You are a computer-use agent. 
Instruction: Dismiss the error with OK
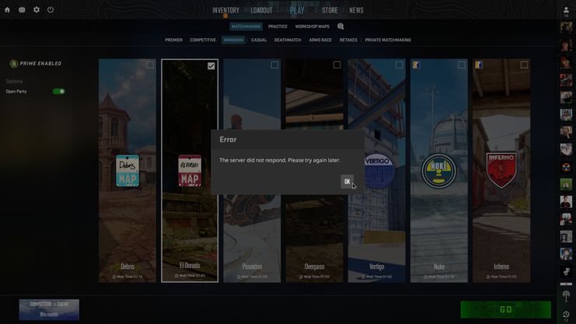point(347,182)
